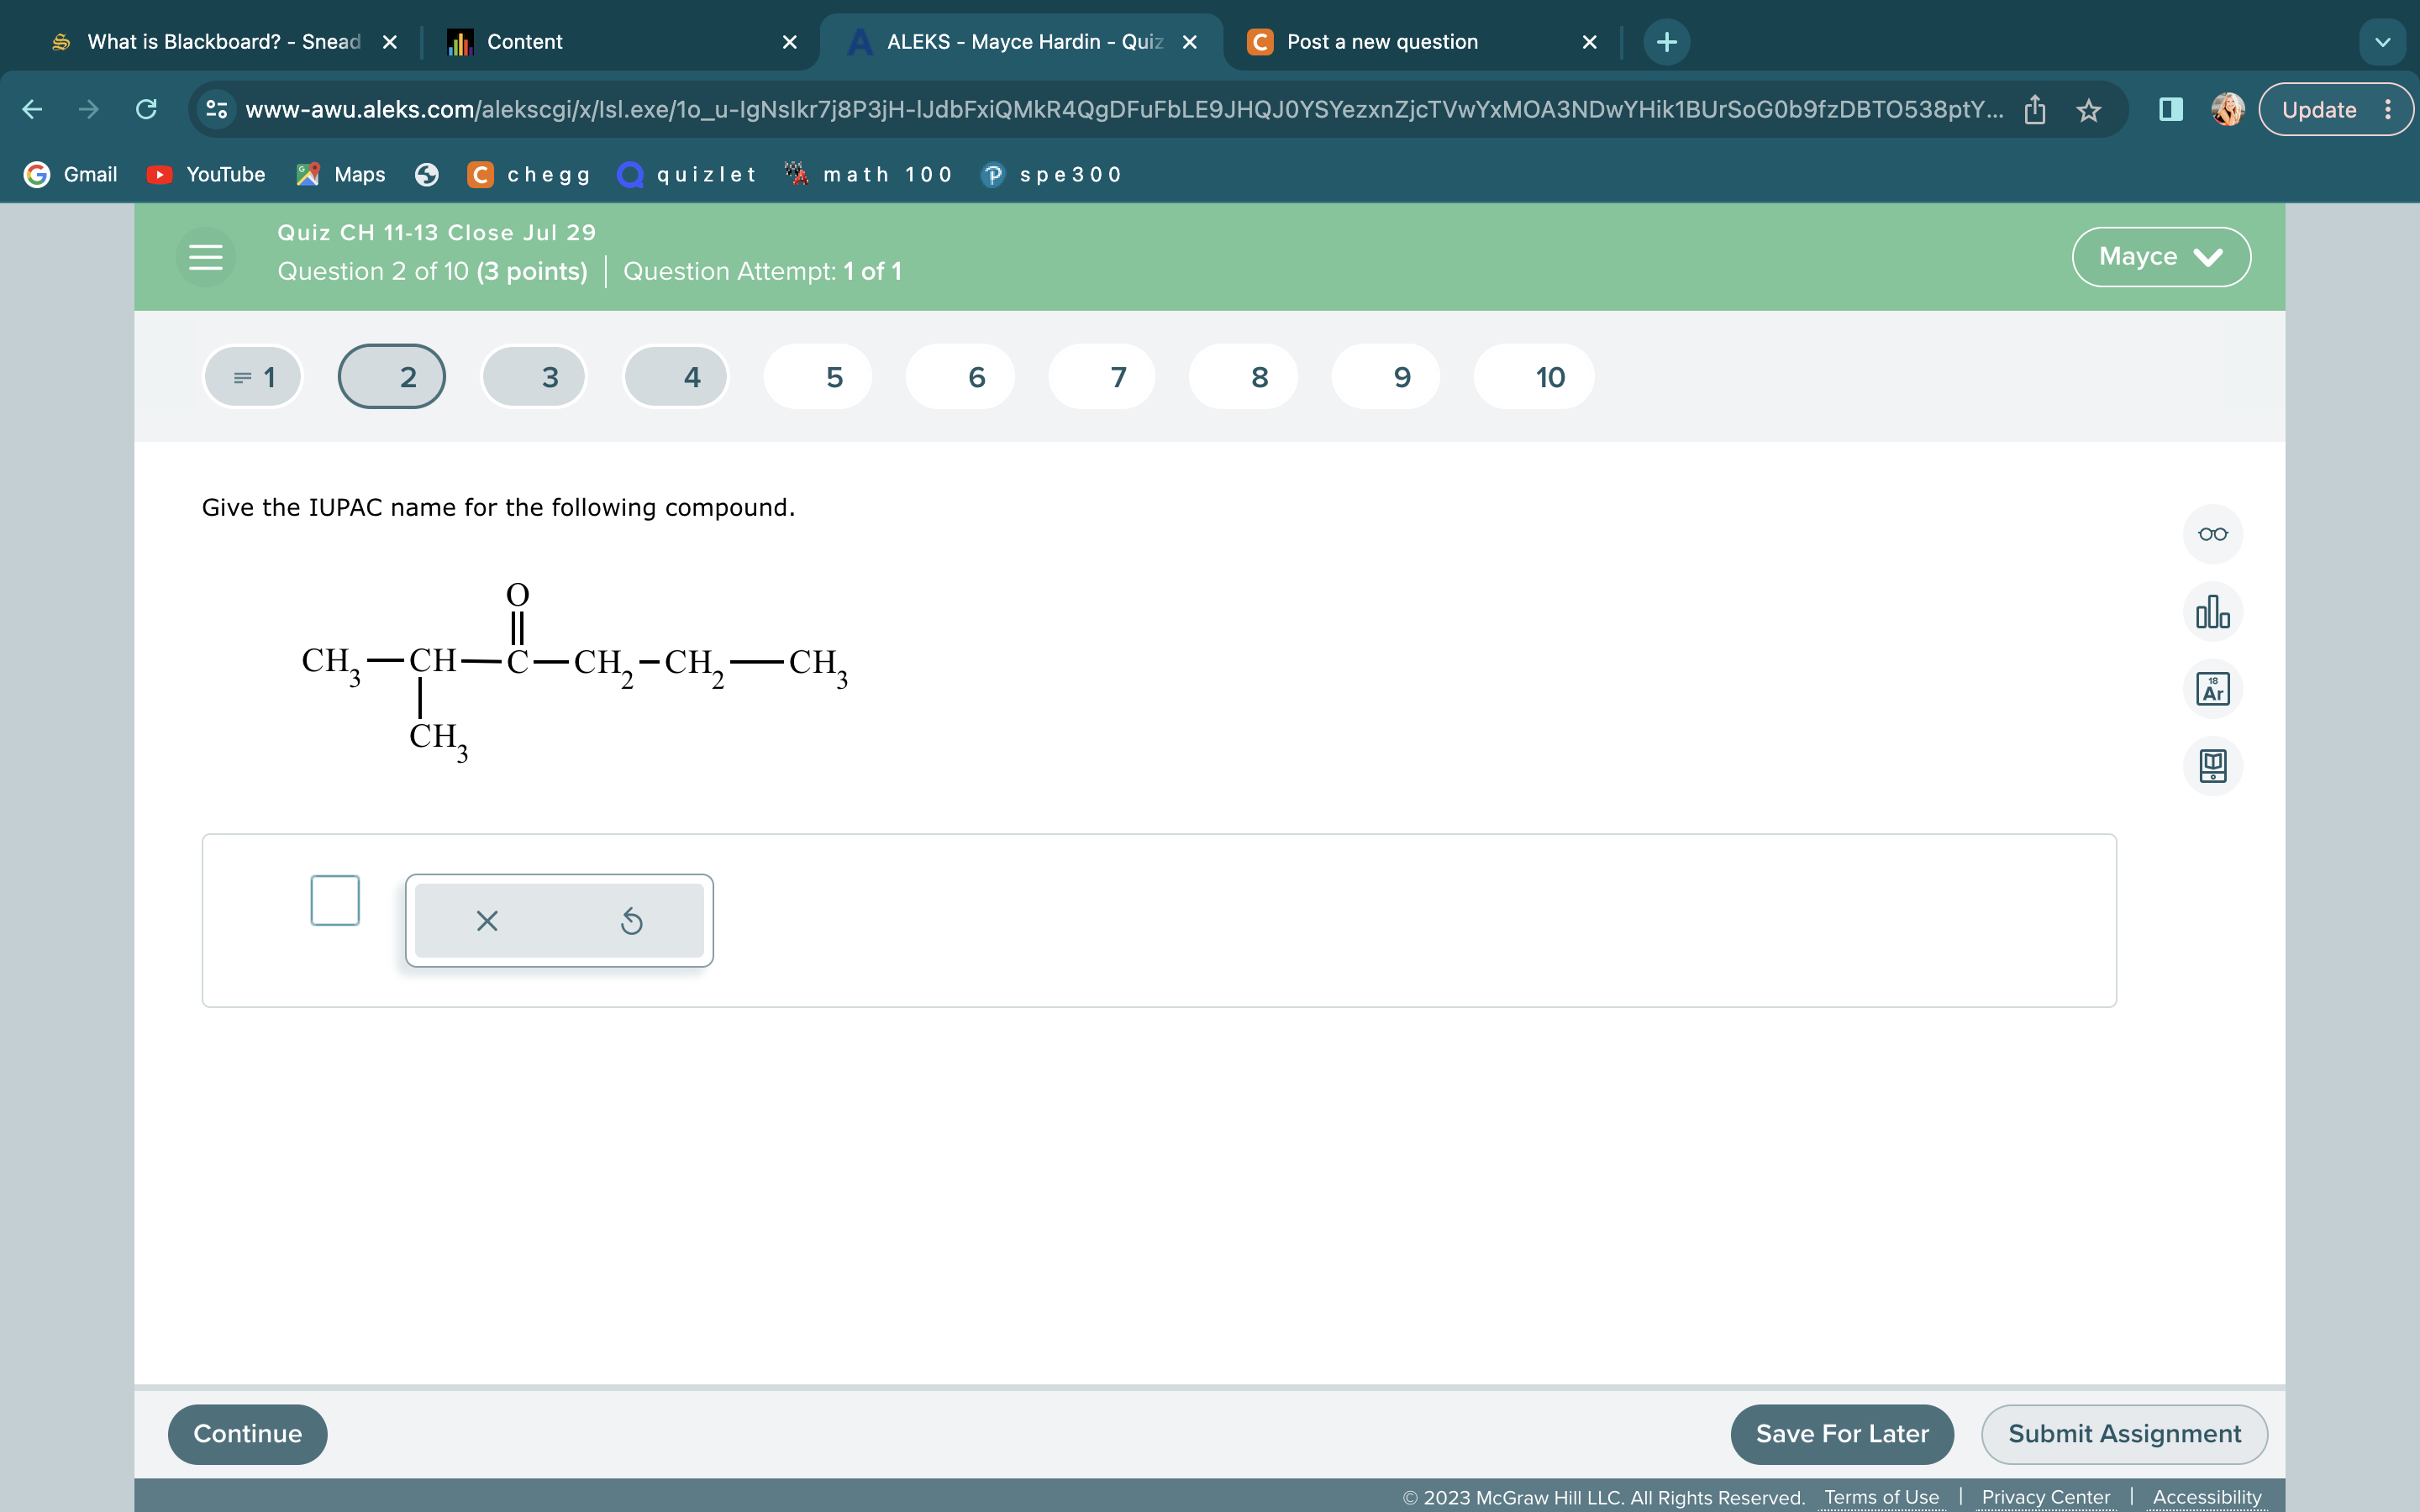Reload the browser page
The image size is (2420, 1512).
click(146, 109)
